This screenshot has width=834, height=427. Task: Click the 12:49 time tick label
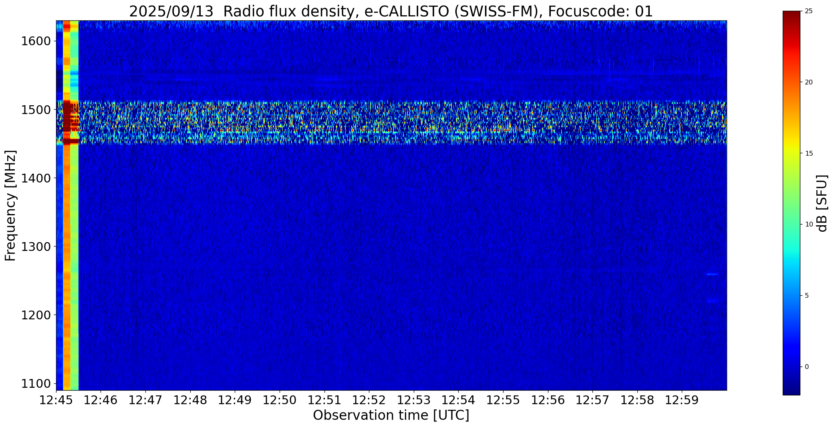pos(235,400)
